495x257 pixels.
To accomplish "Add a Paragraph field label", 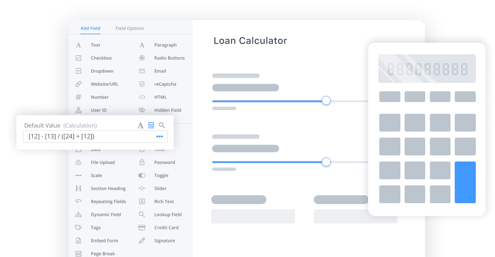I will [165, 45].
